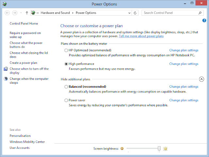
Task: Click the dim brightness icon
Action: (122, 148)
